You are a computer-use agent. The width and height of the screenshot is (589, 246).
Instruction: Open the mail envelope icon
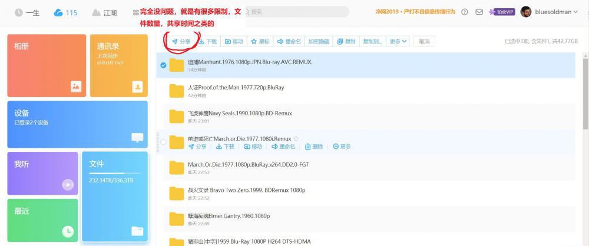pyautogui.click(x=479, y=12)
